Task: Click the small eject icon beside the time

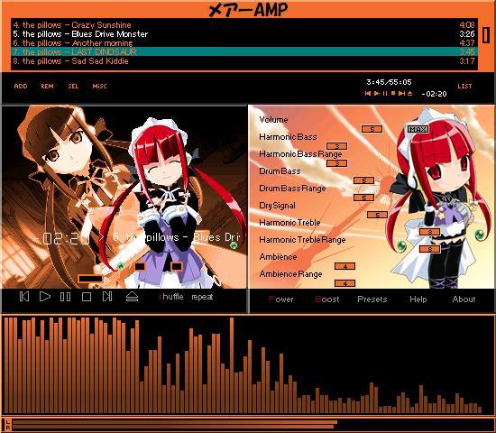Action: tap(410, 94)
